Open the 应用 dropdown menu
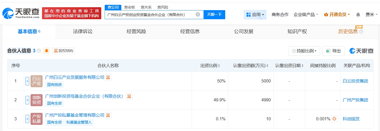The image size is (380, 131). [255, 15]
